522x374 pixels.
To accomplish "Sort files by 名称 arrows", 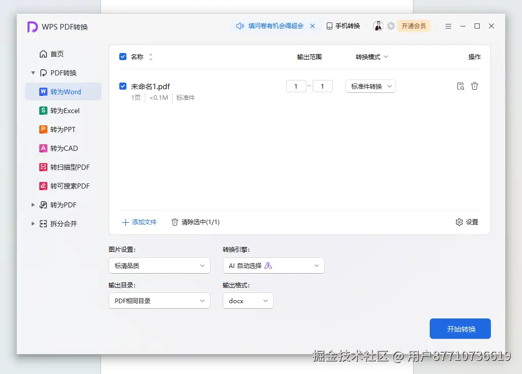I will [151, 57].
